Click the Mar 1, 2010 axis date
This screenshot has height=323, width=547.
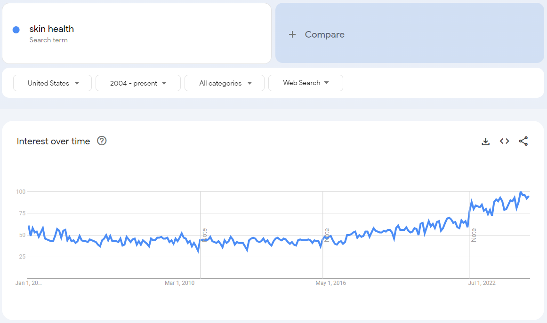coord(180,283)
